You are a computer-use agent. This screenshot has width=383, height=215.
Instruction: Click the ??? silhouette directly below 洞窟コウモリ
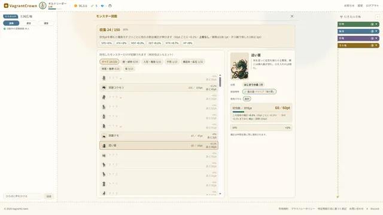(x=104, y=97)
